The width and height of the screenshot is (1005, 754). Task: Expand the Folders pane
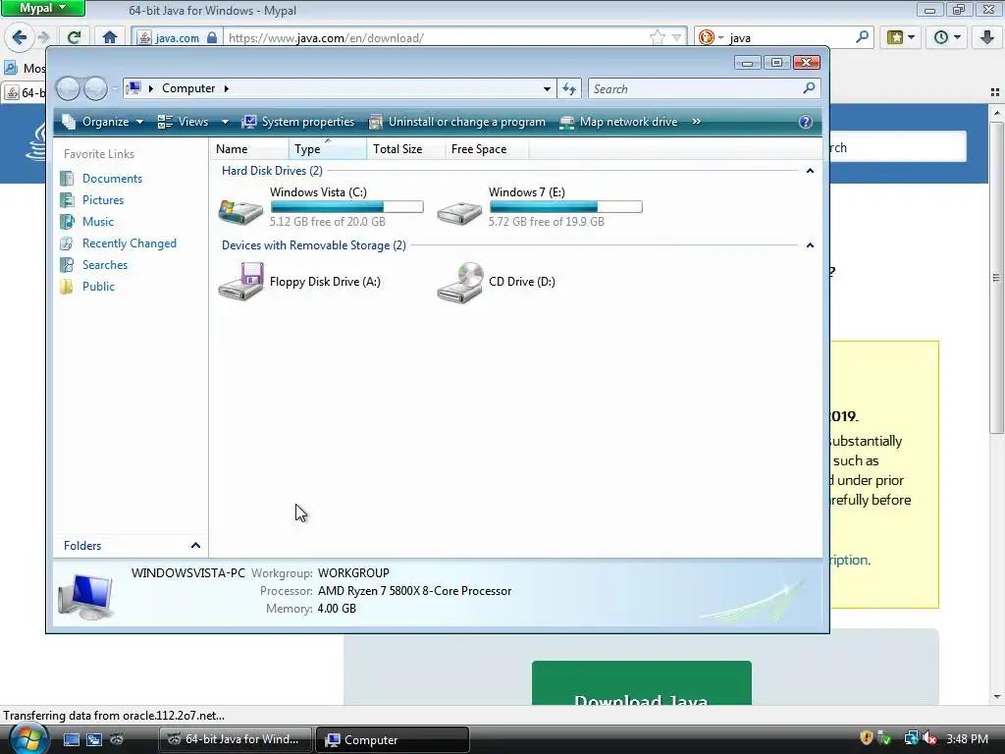coord(195,546)
